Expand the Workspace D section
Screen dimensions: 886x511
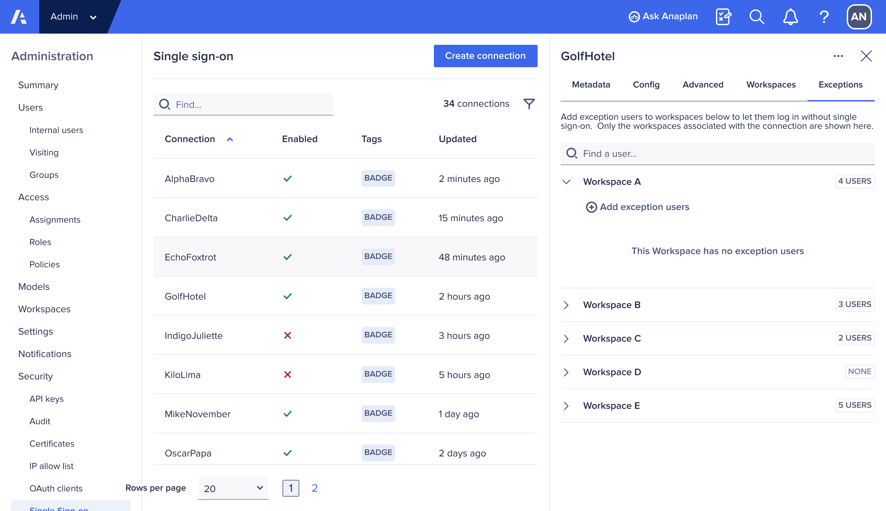566,372
